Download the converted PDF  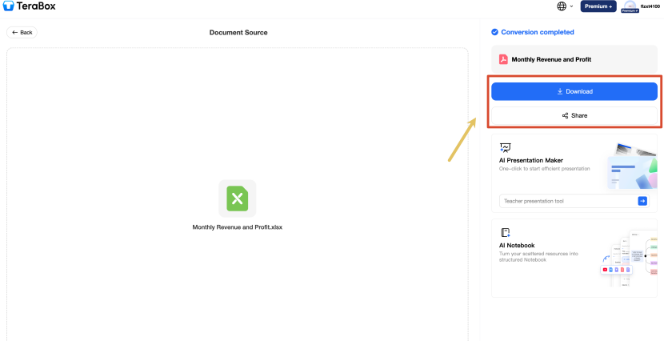point(574,91)
